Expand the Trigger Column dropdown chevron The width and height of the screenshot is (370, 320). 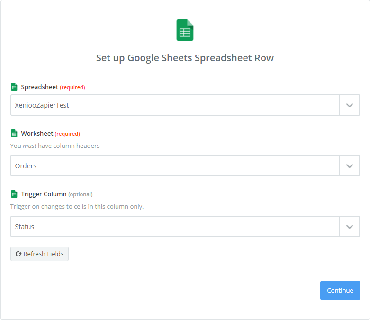coord(350,227)
